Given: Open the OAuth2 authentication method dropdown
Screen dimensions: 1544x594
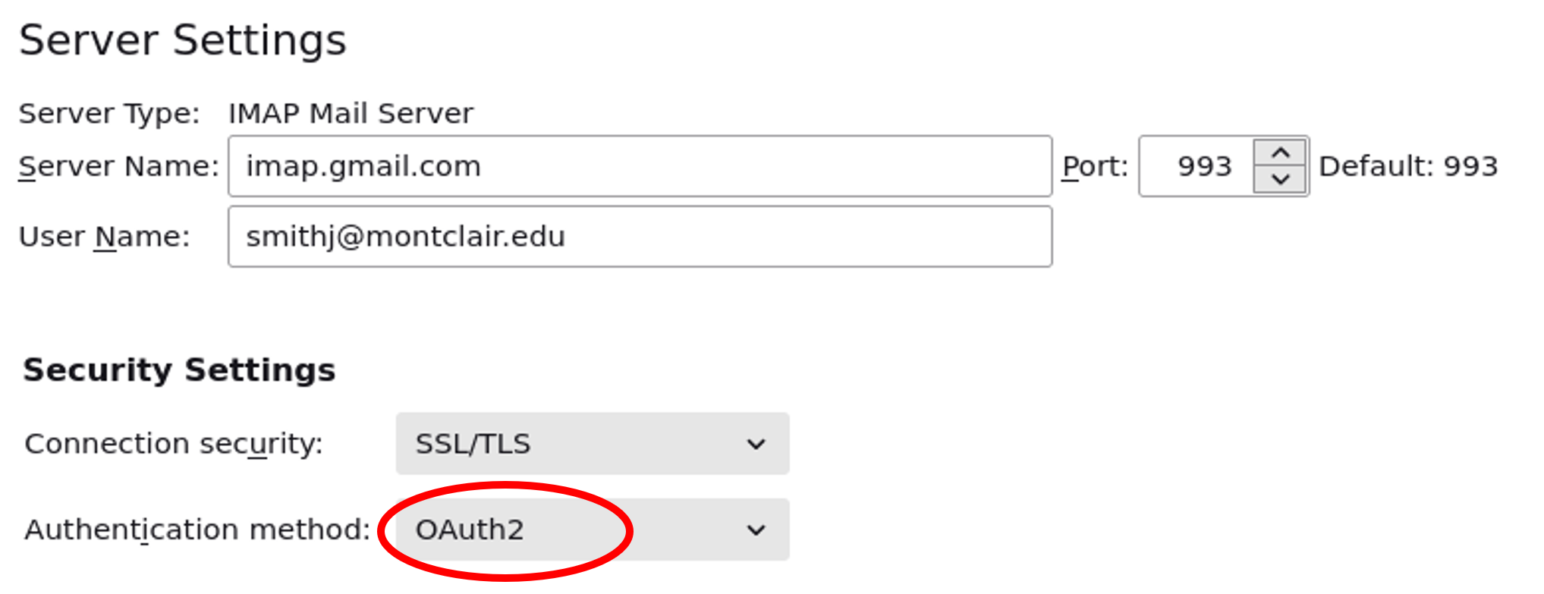Looking at the screenshot, I should [592, 530].
